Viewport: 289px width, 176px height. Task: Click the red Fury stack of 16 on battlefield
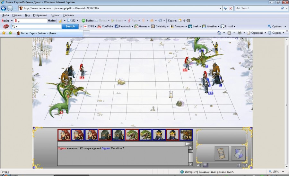tap(82, 71)
